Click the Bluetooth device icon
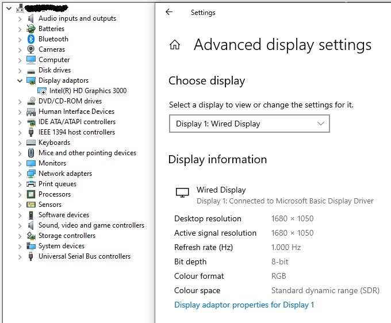This screenshot has height=323, width=391. (x=31, y=39)
